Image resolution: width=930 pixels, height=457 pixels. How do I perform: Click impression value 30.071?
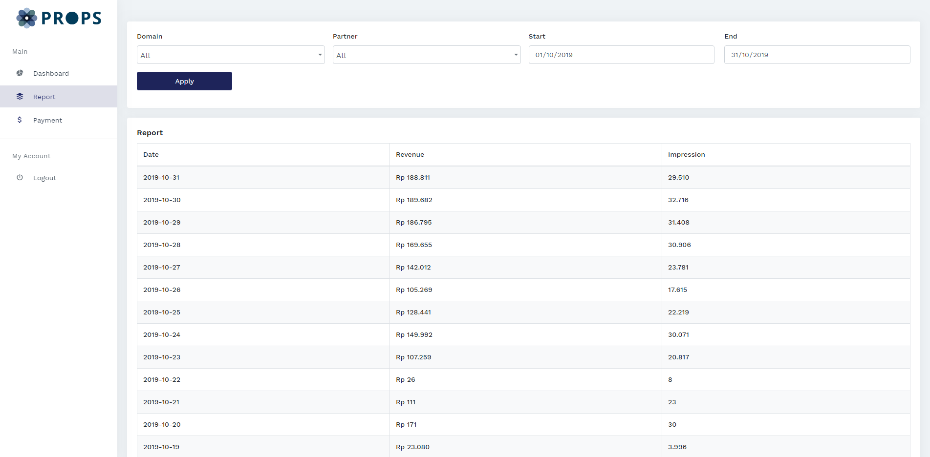point(678,334)
